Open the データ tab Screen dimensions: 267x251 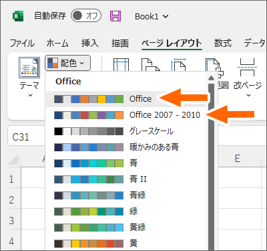tap(255, 43)
